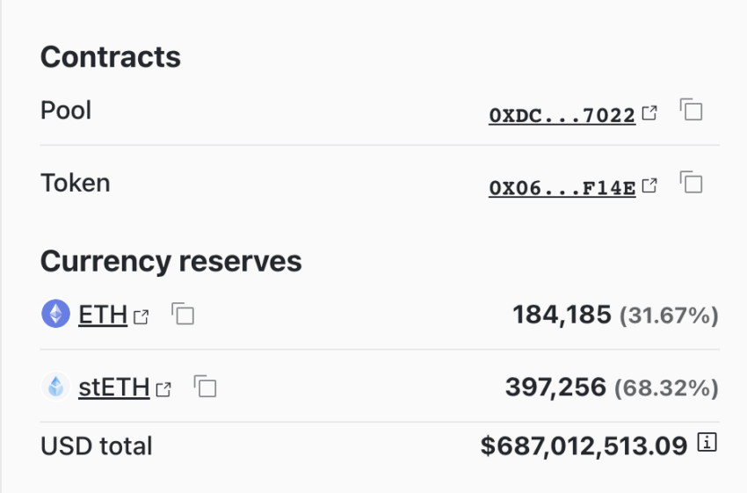The height and width of the screenshot is (493, 747).
Task: Copy the Token contract address
Action: point(691,182)
